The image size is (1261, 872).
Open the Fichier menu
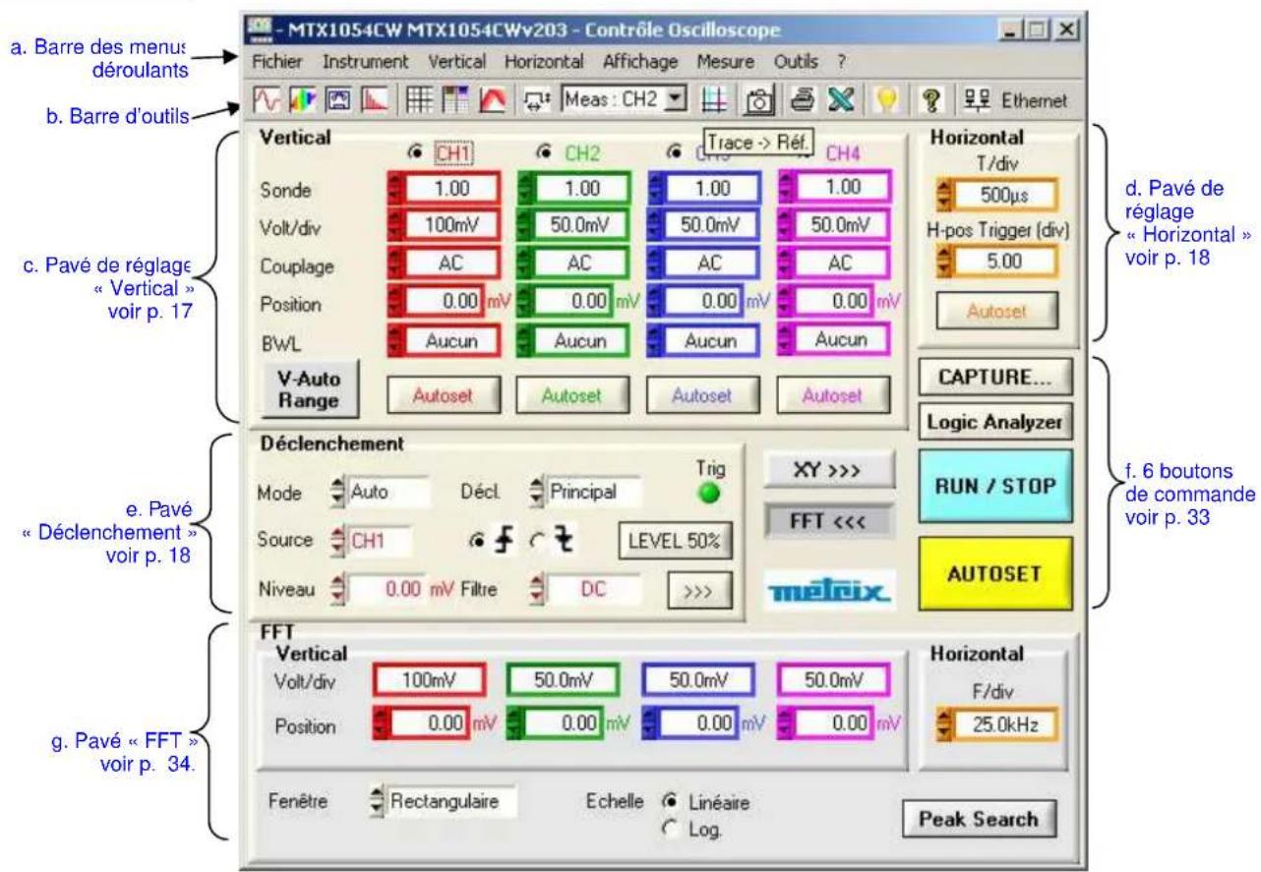click(x=277, y=60)
